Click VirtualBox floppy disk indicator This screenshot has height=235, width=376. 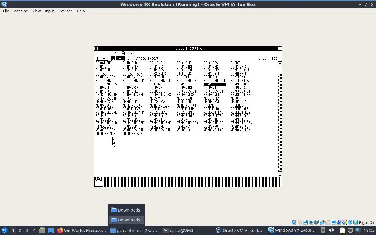point(305,222)
